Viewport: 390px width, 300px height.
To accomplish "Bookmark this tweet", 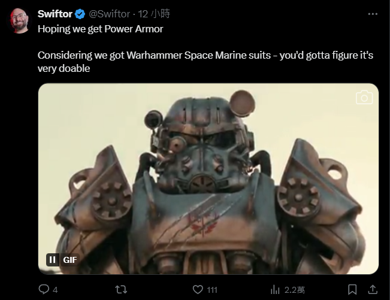I will (353, 290).
